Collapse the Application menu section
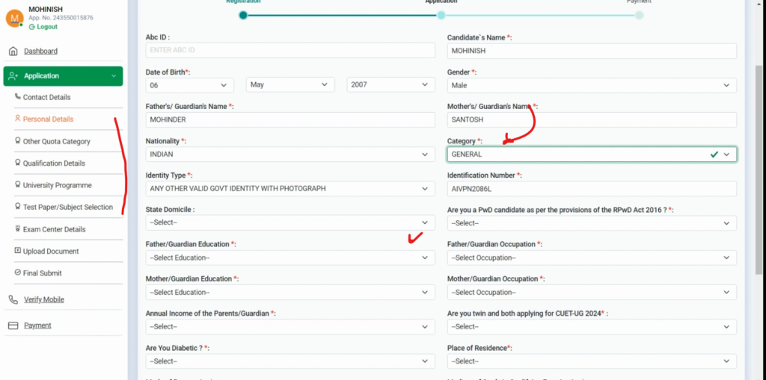766x380 pixels. [x=113, y=76]
